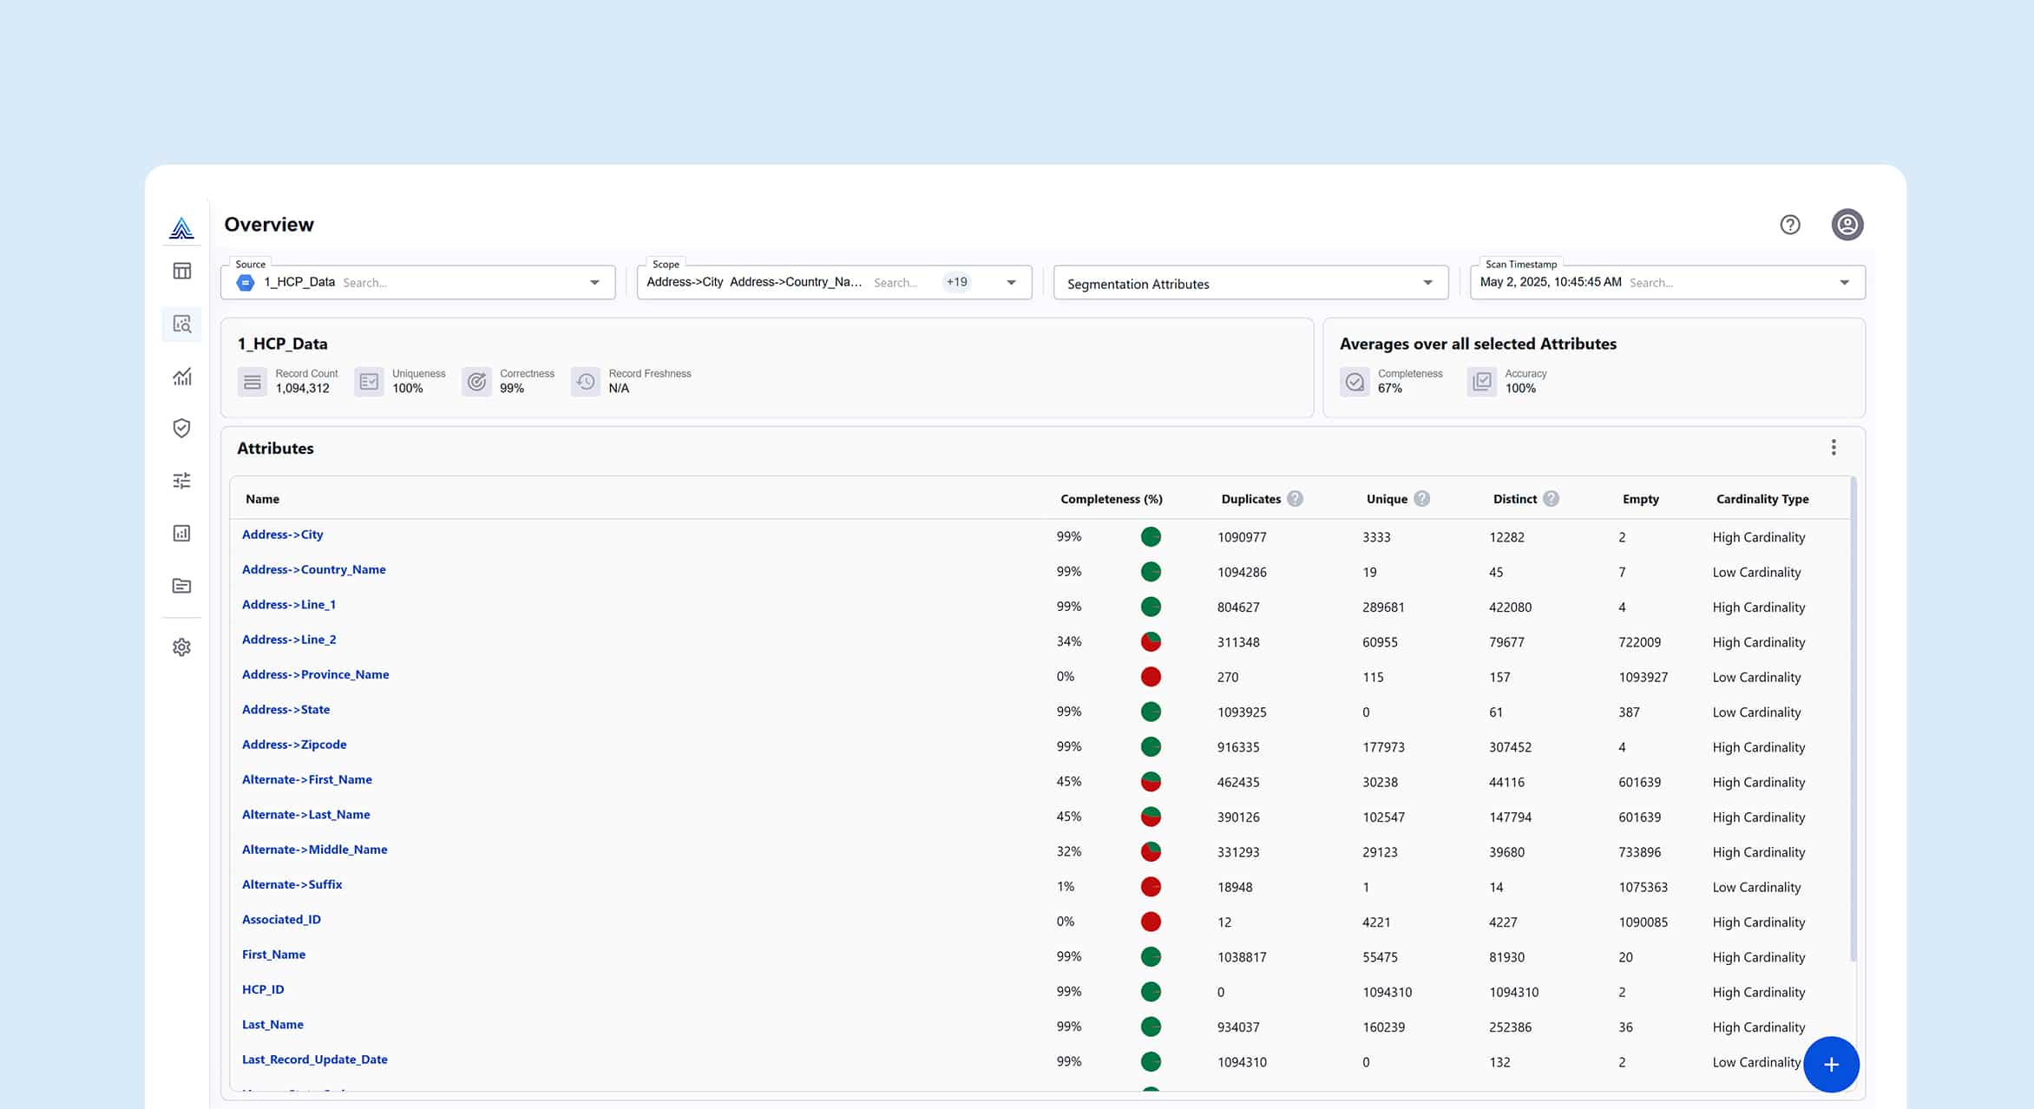Sort by the Name column header
The height and width of the screenshot is (1109, 2034).
(x=262, y=499)
